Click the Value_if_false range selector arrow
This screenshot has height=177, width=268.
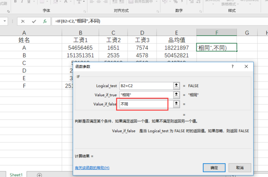(x=176, y=104)
